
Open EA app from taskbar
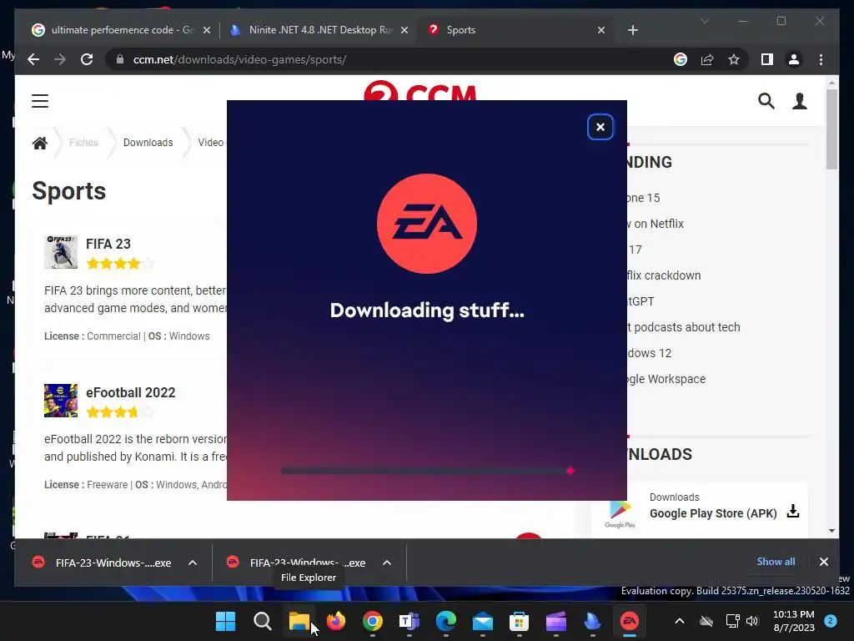pos(629,621)
